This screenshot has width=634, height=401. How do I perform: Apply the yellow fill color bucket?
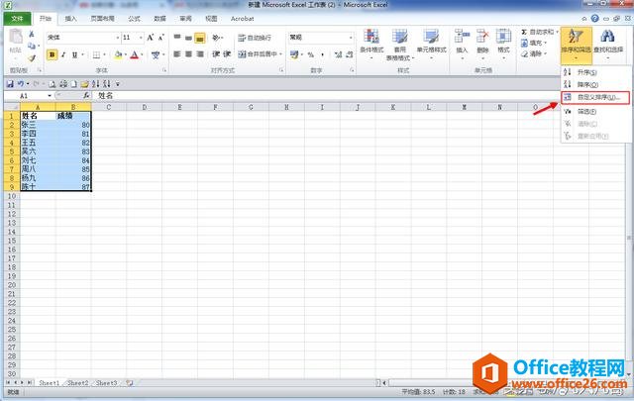[118, 54]
